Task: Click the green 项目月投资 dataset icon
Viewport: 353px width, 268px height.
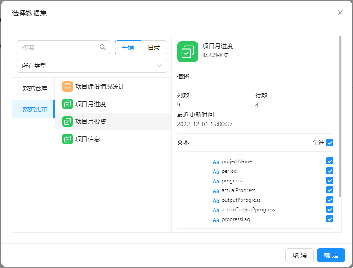Action: point(67,121)
